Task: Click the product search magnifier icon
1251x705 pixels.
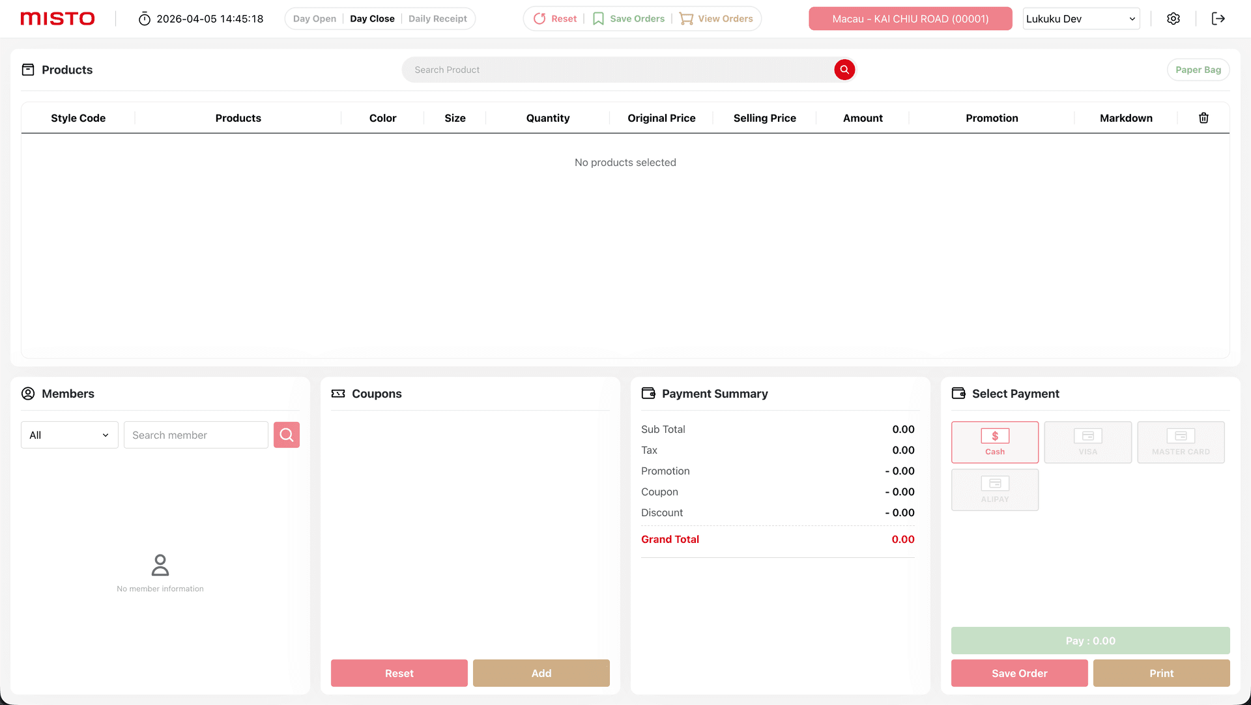Action: pos(844,70)
